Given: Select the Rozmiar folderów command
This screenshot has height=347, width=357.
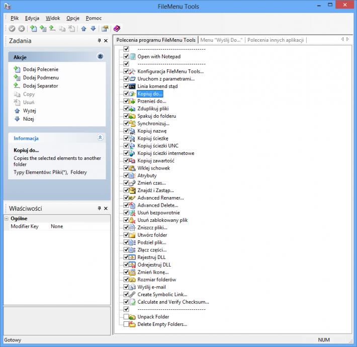Looking at the screenshot, I should pyautogui.click(x=157, y=280).
